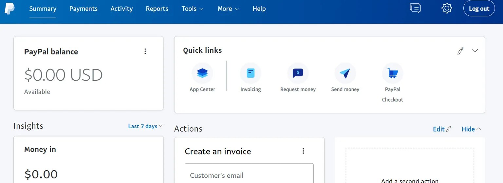
Task: Click the $0.00 Money in value
Action: [x=41, y=174]
